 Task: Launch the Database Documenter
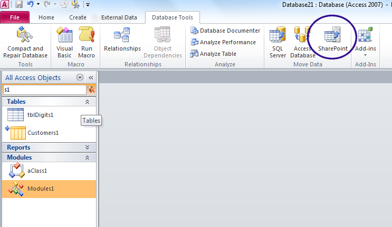(x=225, y=31)
